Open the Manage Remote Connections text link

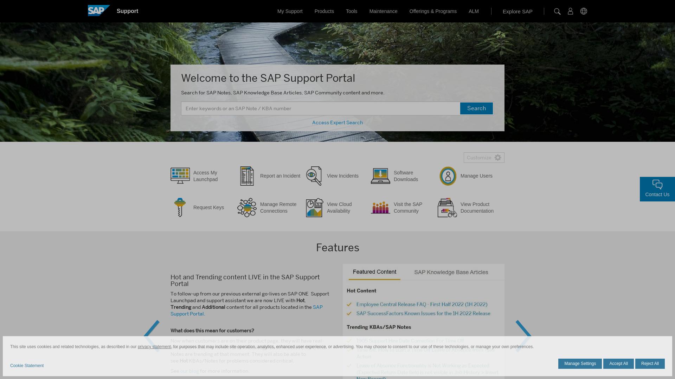click(278, 207)
